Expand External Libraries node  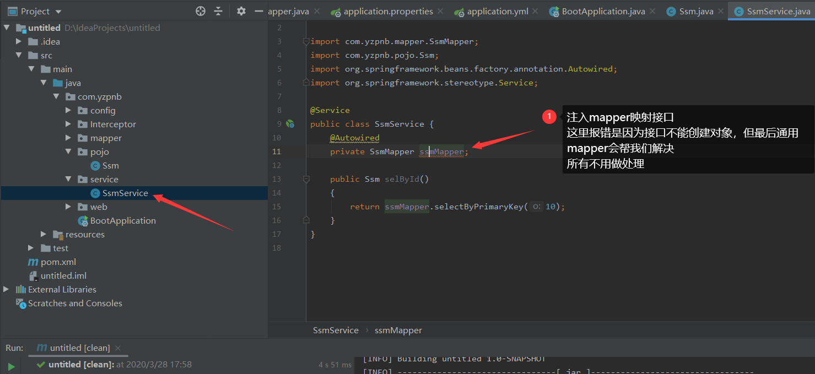(x=7, y=289)
